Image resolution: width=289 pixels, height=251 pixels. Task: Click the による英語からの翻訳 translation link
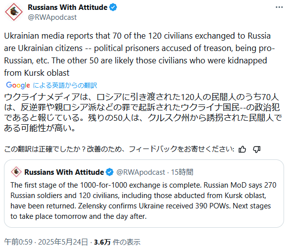click(x=65, y=85)
